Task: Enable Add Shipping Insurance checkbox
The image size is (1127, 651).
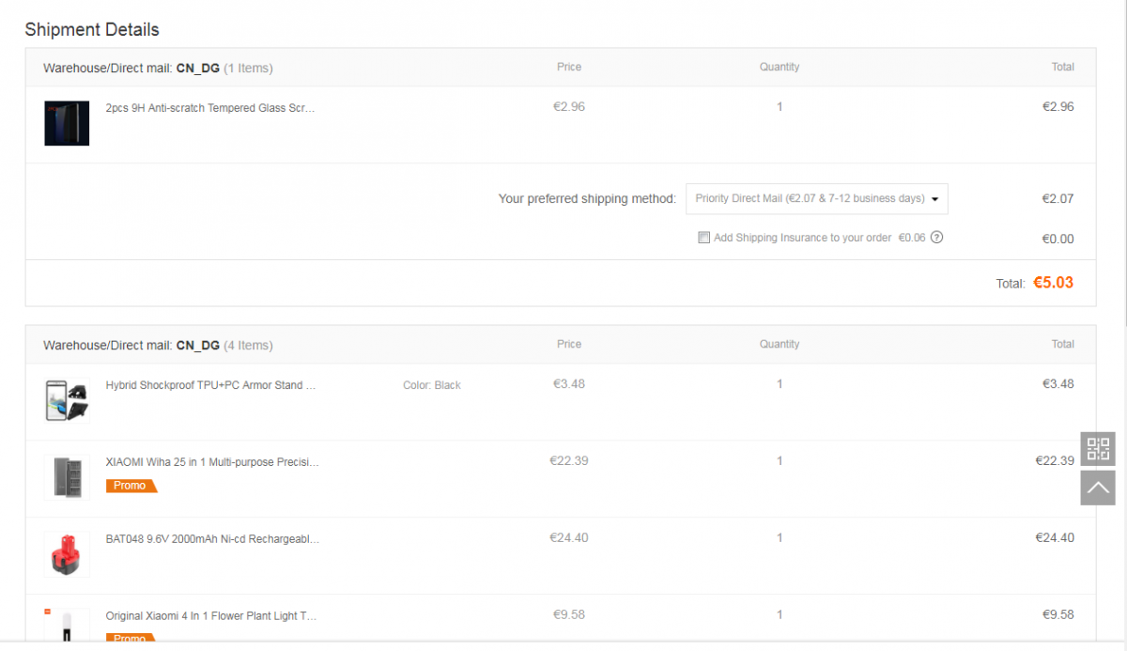Action: [x=703, y=238]
